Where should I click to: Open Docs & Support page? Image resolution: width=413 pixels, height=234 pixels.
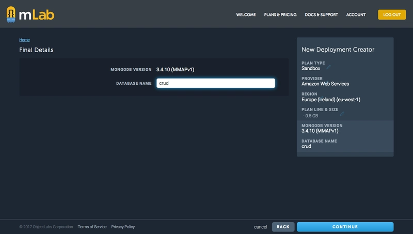[321, 15]
